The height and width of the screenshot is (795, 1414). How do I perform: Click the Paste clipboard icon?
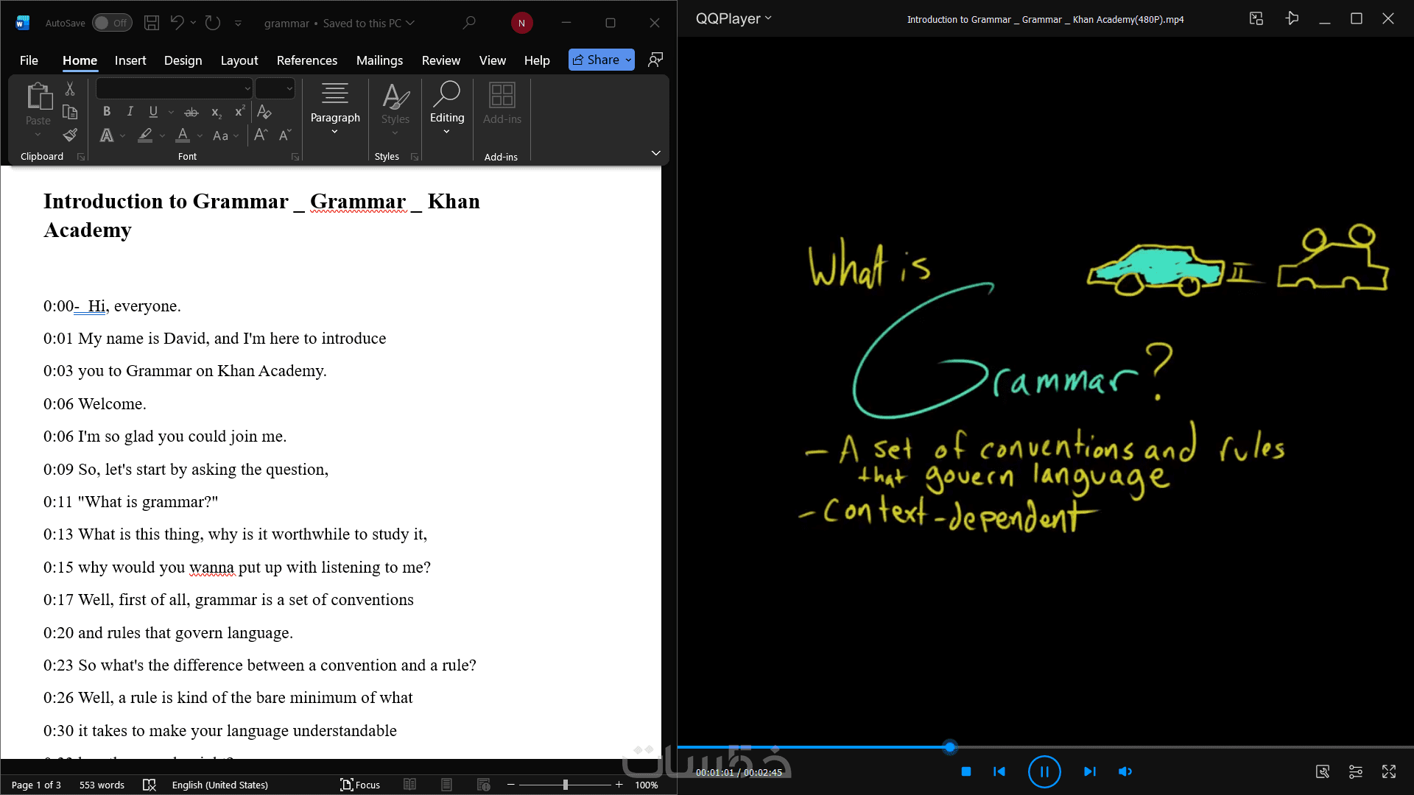point(38,96)
